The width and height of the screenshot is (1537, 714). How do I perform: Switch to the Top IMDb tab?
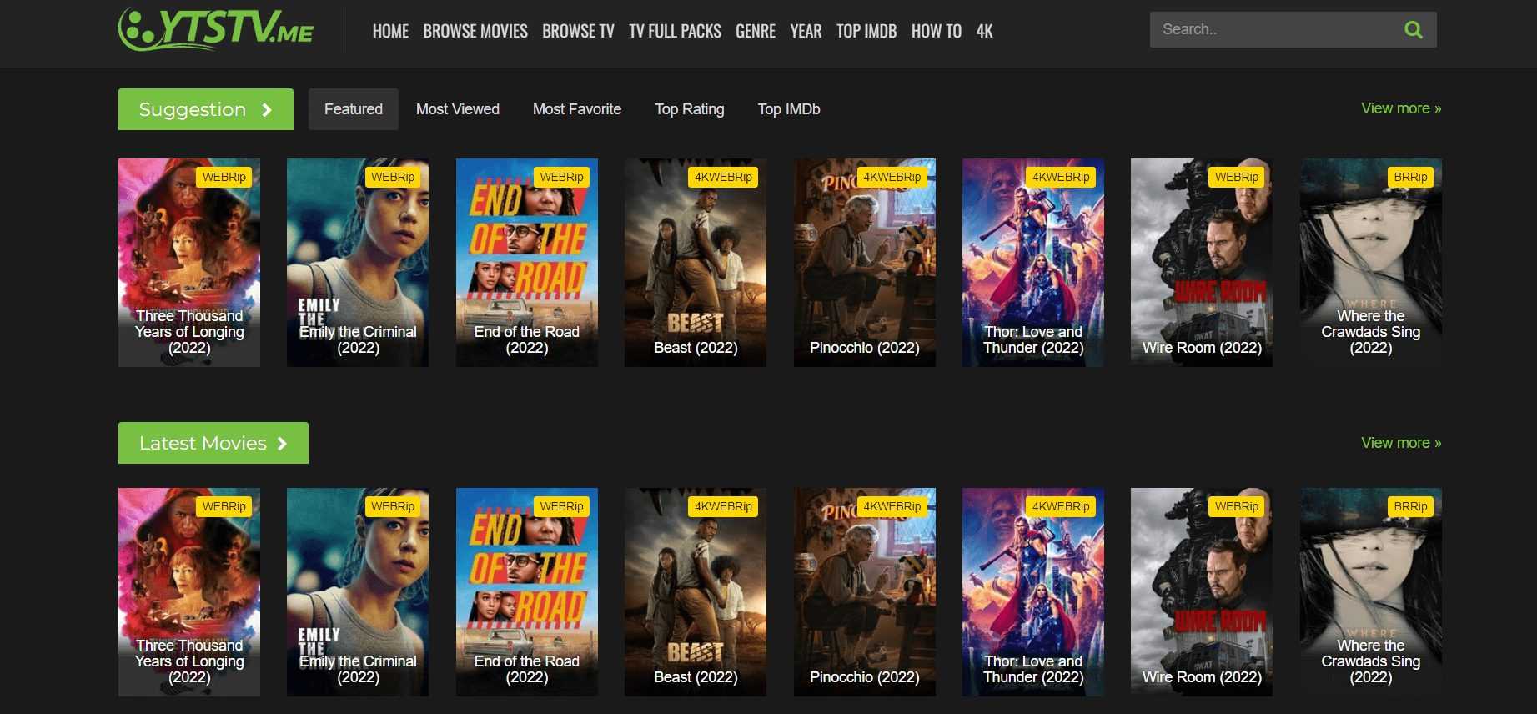tap(788, 109)
